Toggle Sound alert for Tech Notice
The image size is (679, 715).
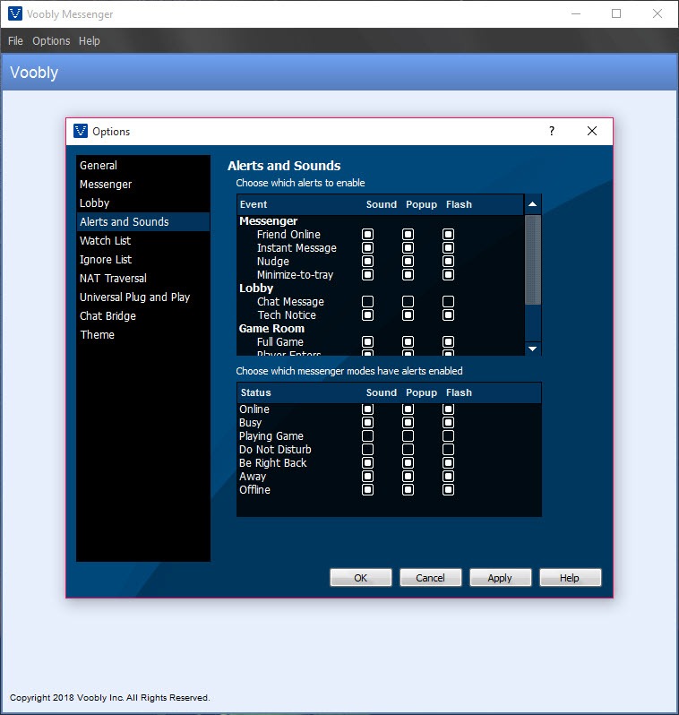[367, 315]
